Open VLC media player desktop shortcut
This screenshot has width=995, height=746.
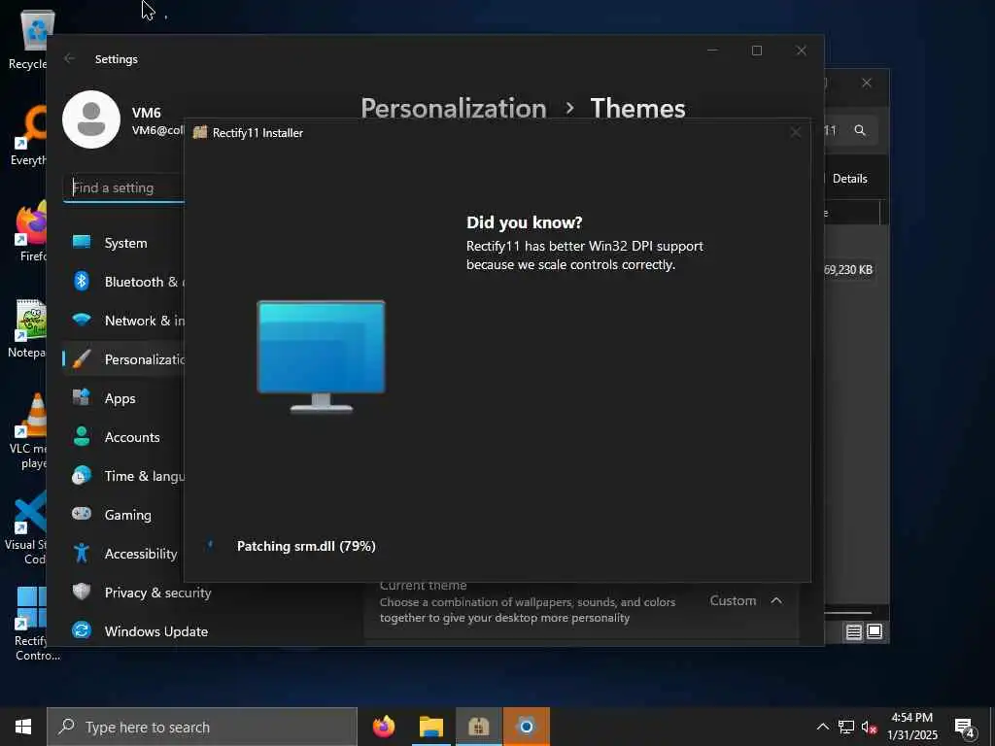[x=28, y=431]
